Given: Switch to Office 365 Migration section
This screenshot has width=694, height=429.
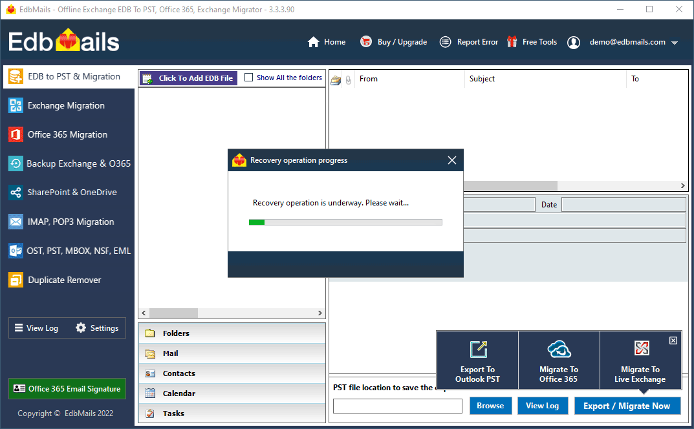Looking at the screenshot, I should 69,134.
